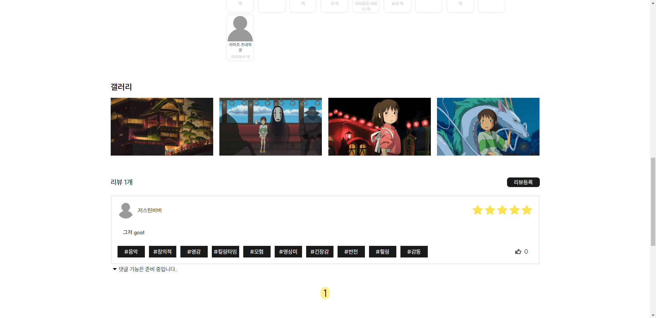Click the third rating star
The image size is (656, 318).
point(502,210)
